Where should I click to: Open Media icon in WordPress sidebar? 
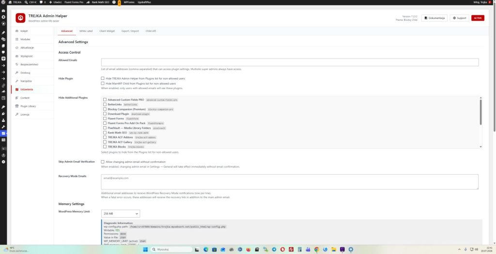coord(3,39)
